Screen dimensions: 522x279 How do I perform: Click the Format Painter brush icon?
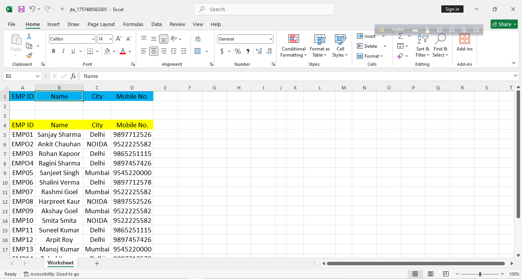click(29, 56)
